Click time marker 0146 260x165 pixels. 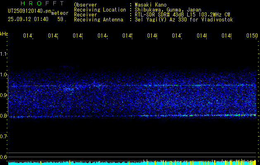153,35
